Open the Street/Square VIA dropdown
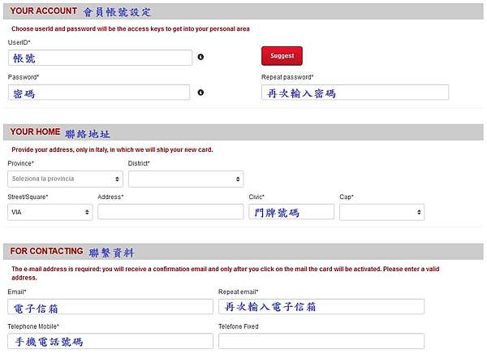 tap(50, 212)
